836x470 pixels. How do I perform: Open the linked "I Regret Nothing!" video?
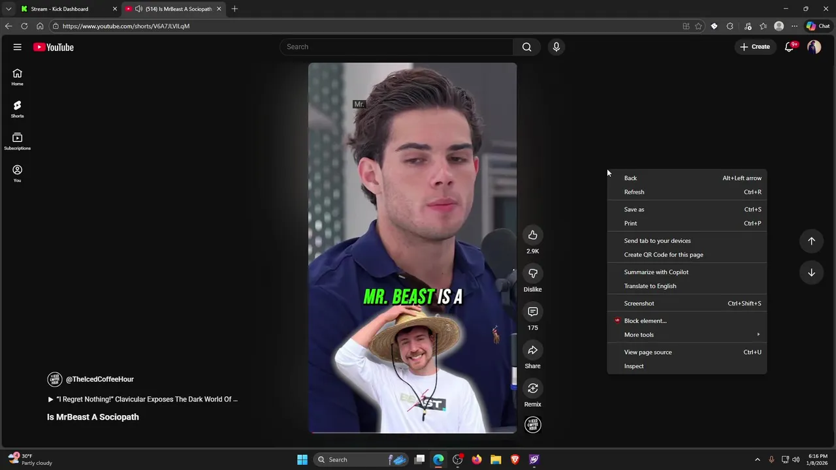142,399
